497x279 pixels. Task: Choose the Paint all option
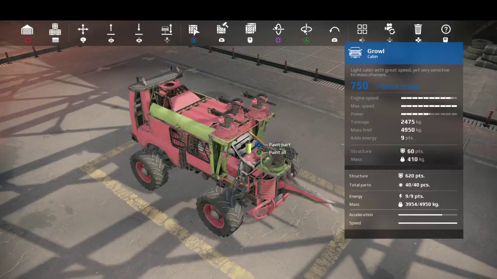[x=277, y=152]
